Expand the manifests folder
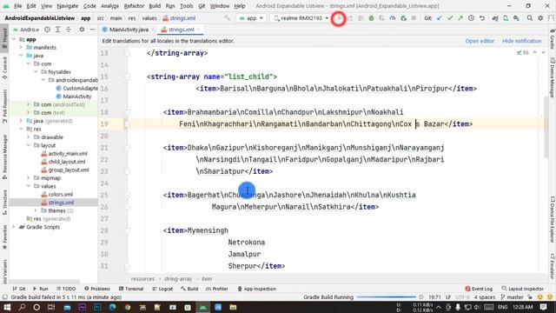556x313 pixels. tap(21, 47)
